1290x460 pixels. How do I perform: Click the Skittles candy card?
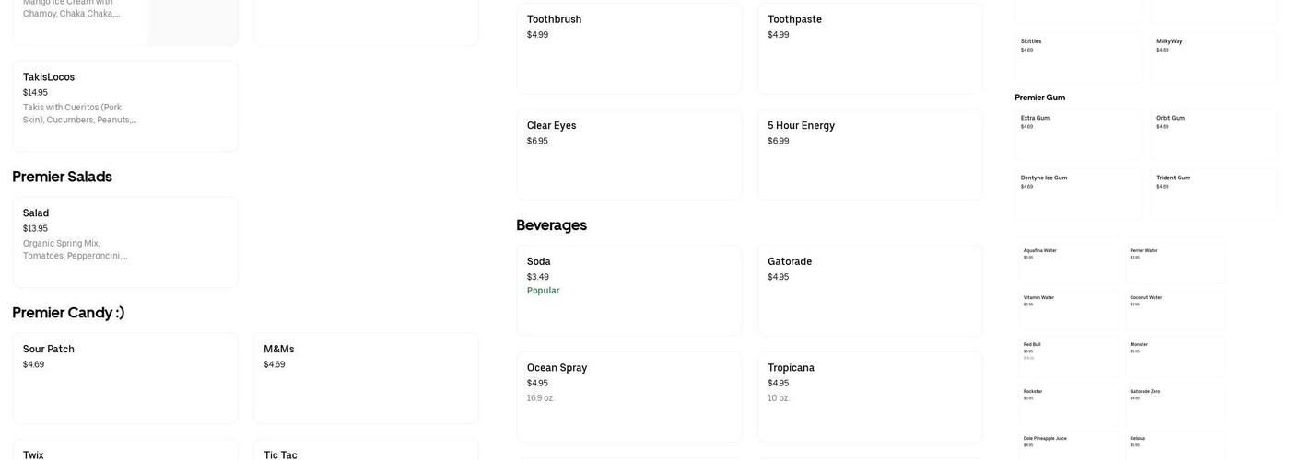pyautogui.click(x=1078, y=57)
